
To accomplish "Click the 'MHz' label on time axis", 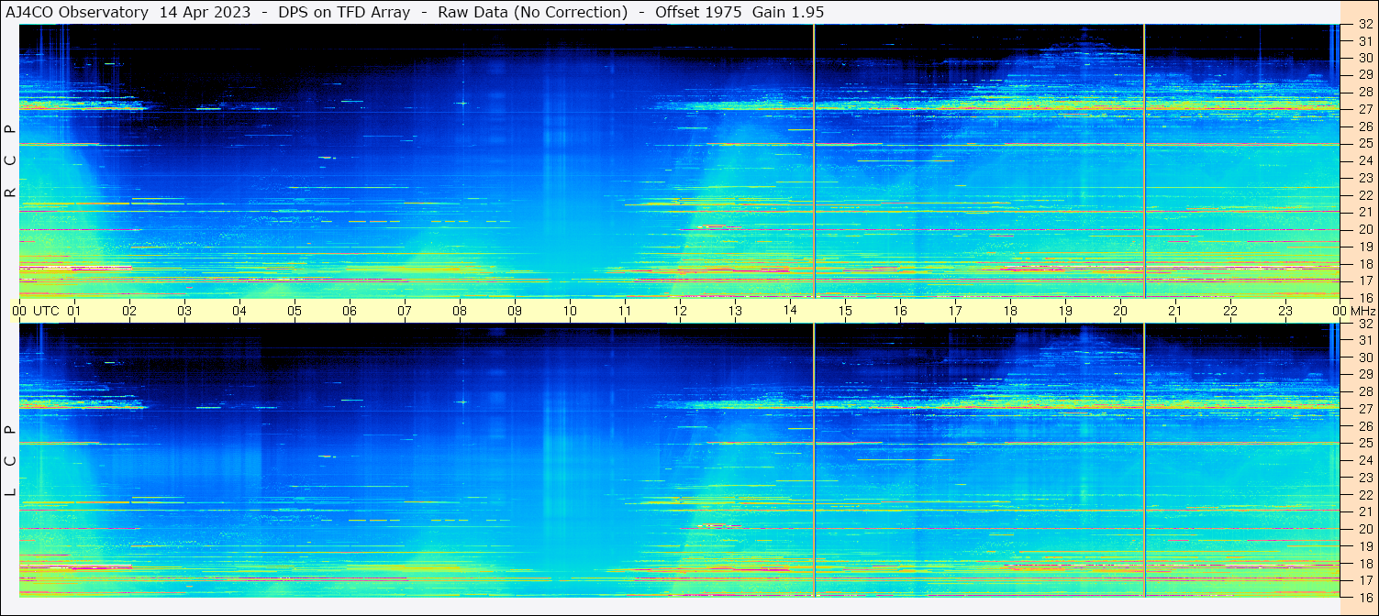I will [1362, 311].
